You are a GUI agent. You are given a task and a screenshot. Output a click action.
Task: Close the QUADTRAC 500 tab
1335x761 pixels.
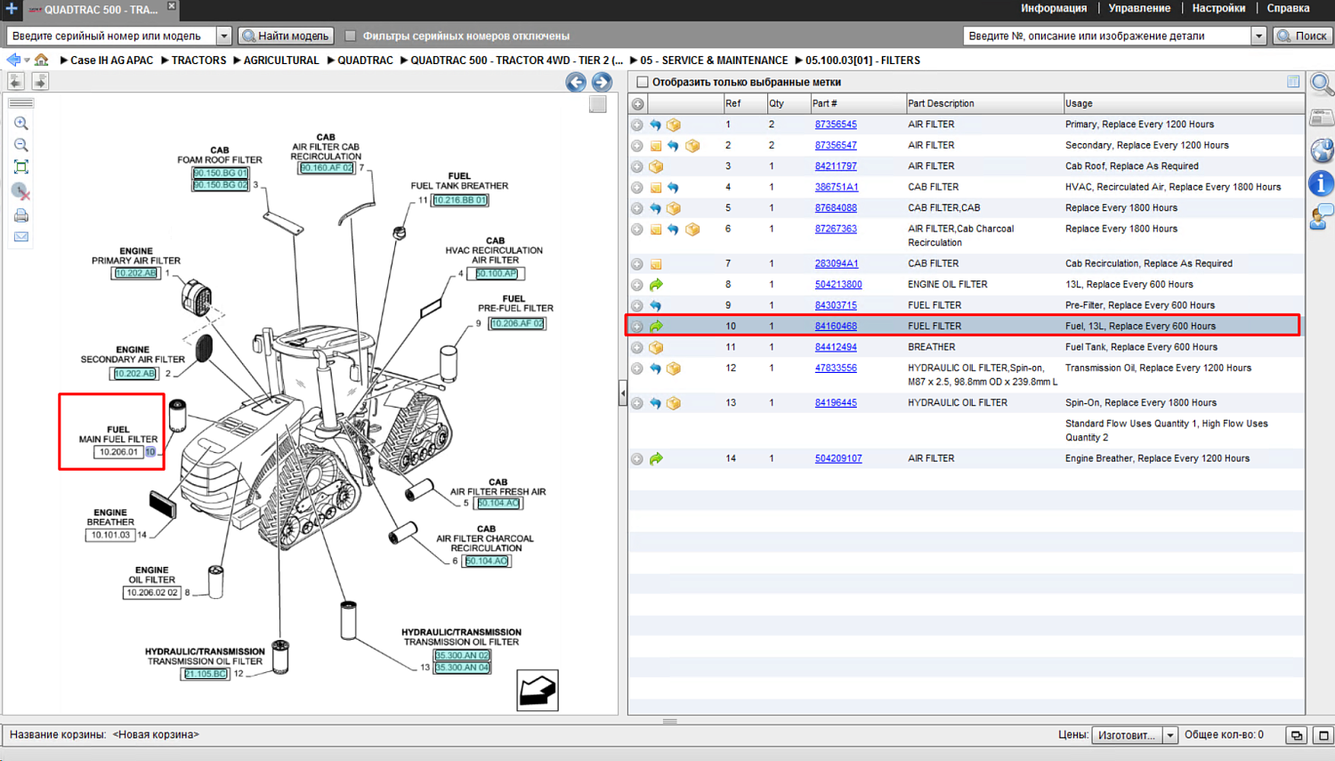(x=172, y=6)
